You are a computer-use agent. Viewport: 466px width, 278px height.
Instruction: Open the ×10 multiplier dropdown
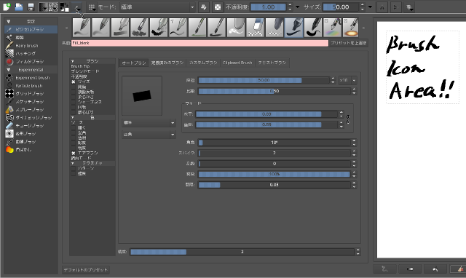coord(348,80)
